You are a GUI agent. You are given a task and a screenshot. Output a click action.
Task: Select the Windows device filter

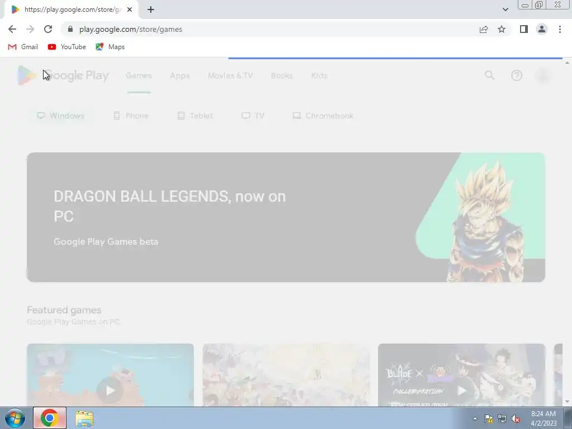point(60,116)
